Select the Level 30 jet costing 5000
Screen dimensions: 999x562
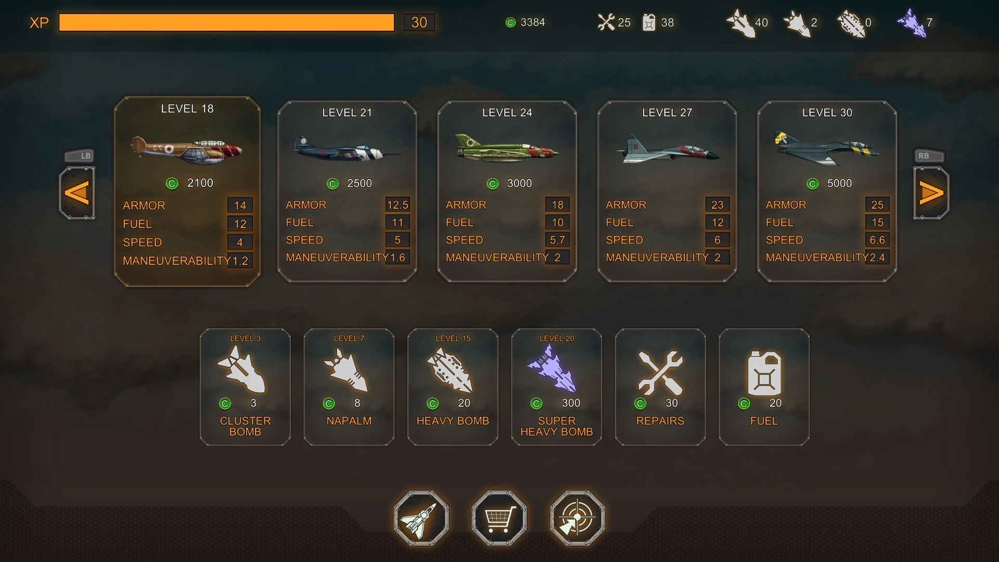click(x=827, y=191)
